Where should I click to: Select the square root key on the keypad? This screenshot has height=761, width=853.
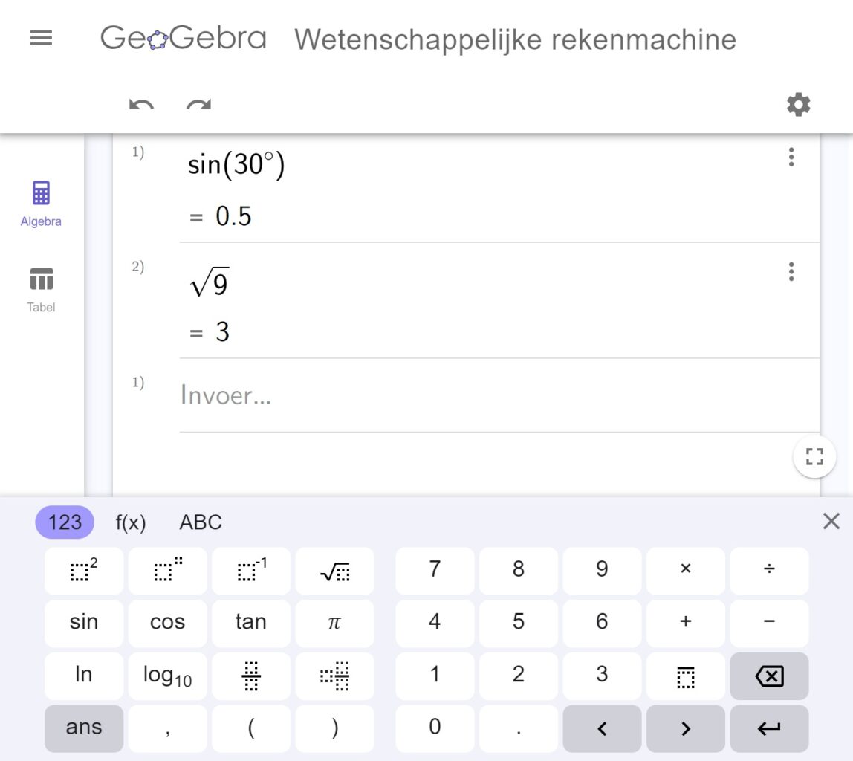pyautogui.click(x=334, y=571)
